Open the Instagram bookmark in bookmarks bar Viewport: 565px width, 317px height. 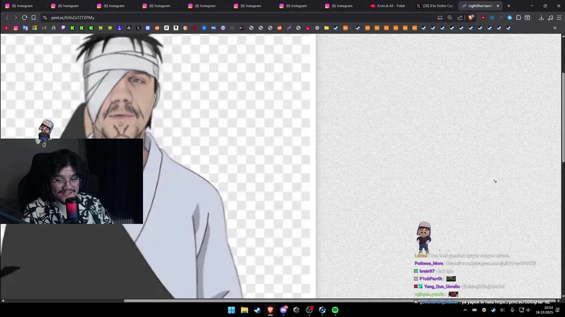point(16,28)
